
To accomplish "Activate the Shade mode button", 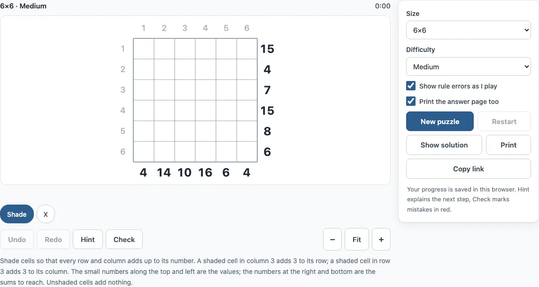I will (17, 214).
